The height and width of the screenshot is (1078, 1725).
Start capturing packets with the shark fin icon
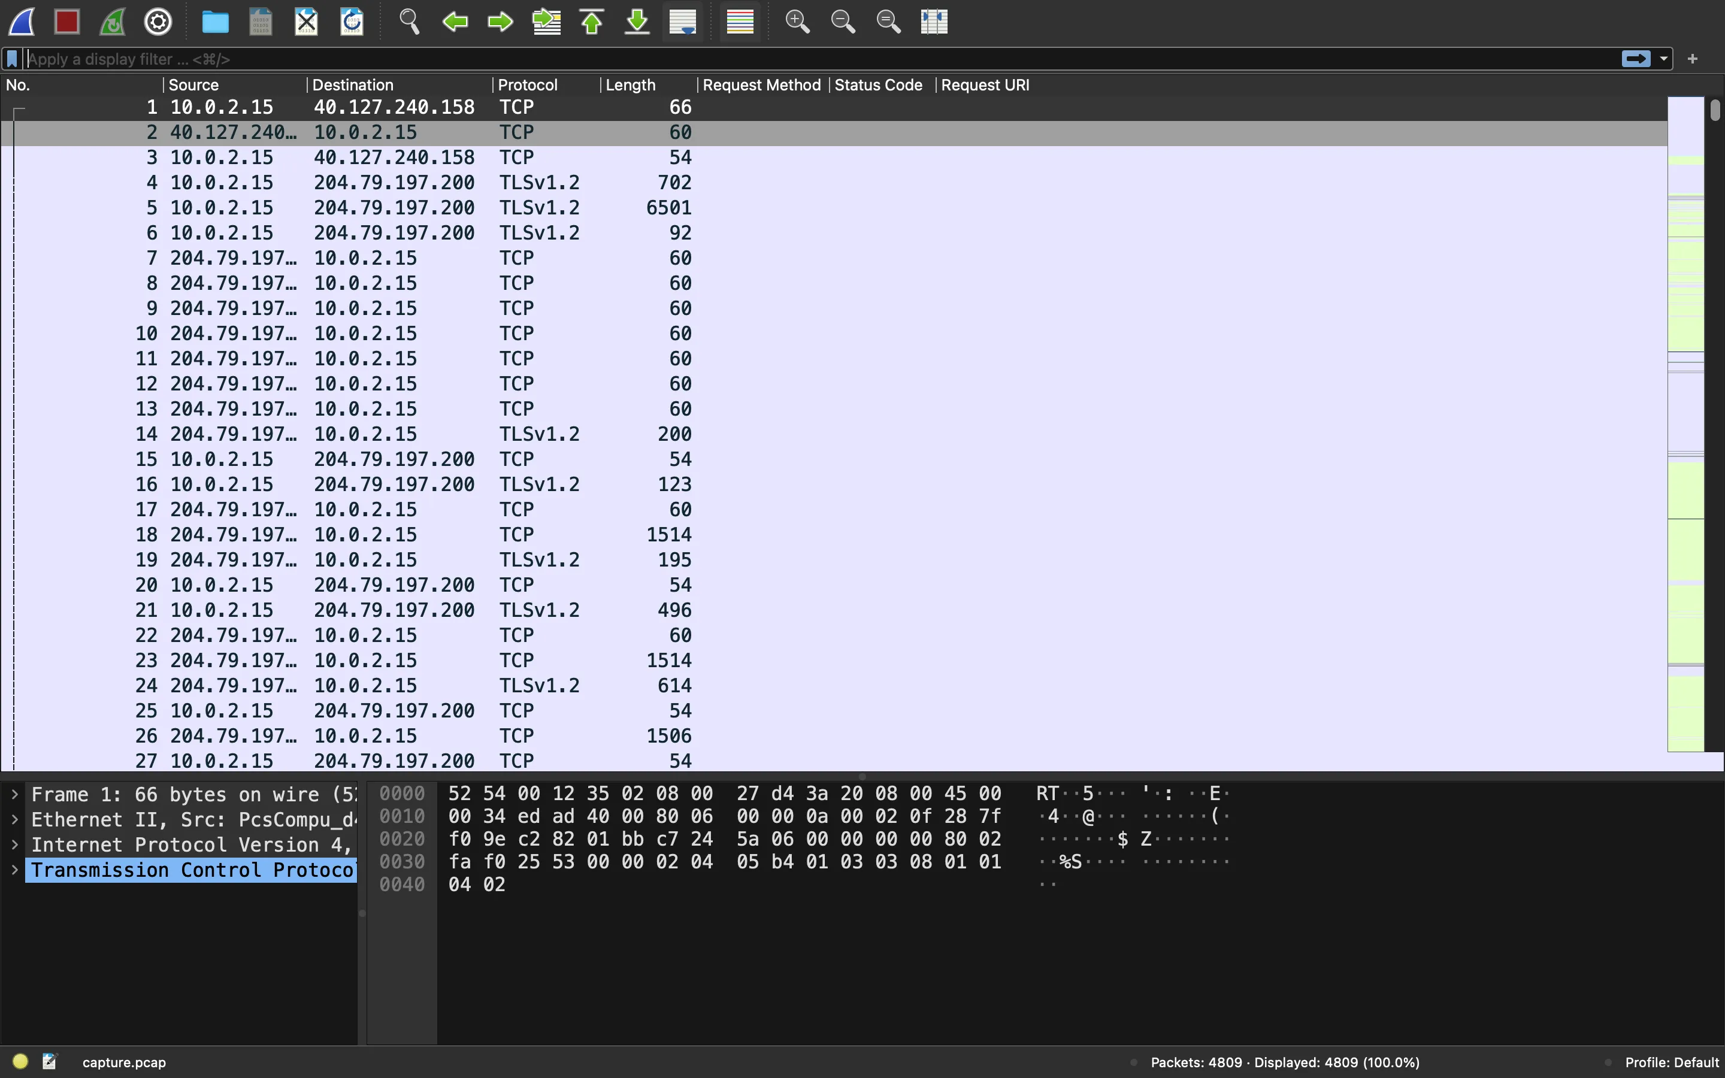pos(22,22)
